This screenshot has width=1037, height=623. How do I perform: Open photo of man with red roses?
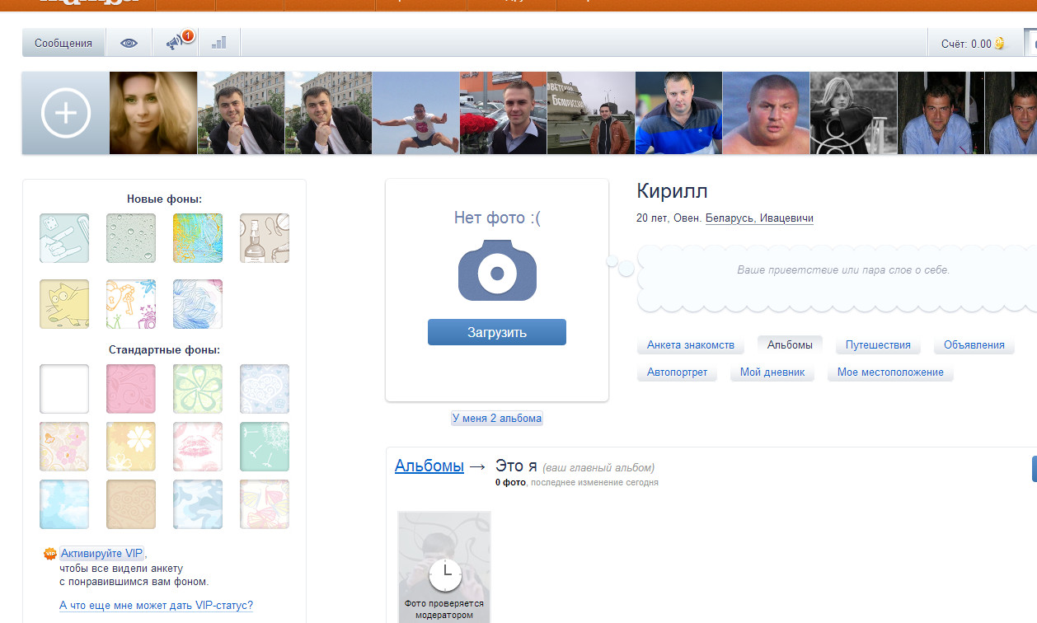pos(503,113)
